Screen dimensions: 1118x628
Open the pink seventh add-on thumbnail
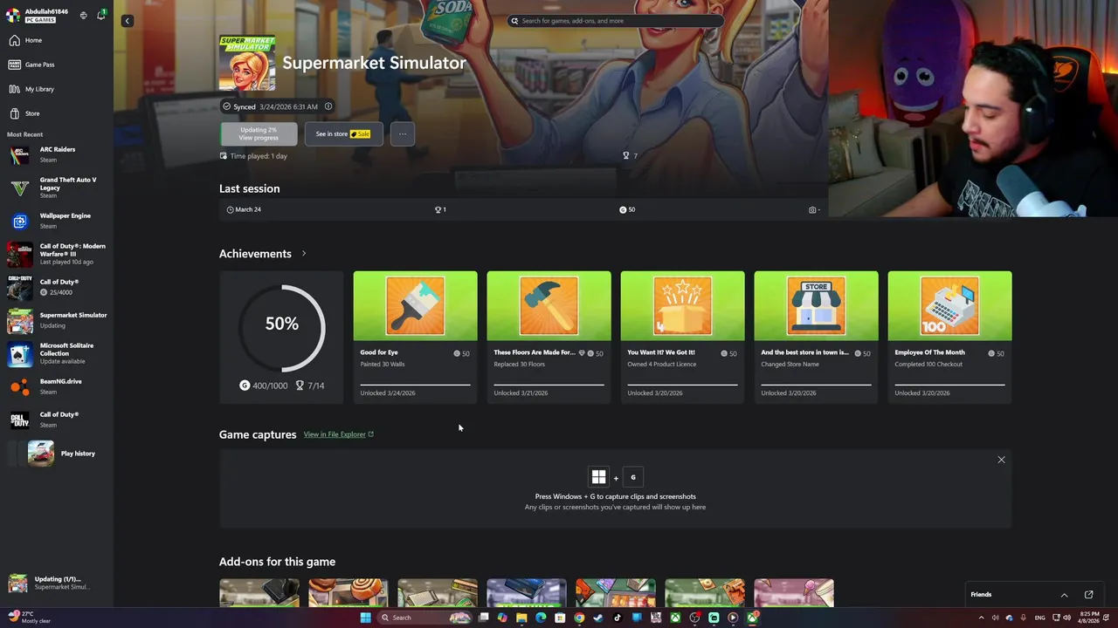pos(794,593)
